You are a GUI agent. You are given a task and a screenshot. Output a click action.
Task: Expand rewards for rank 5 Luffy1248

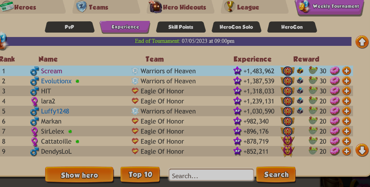tap(346, 111)
